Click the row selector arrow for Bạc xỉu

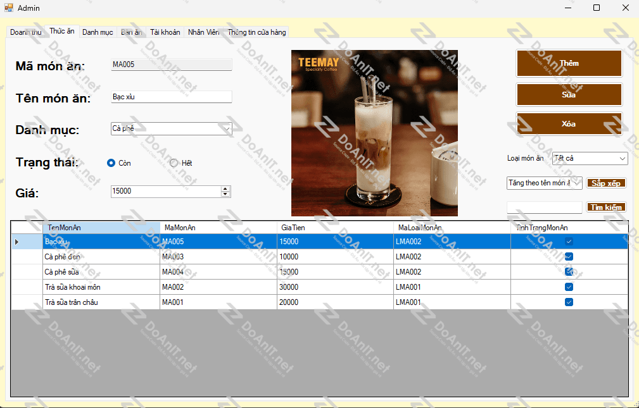(x=17, y=242)
